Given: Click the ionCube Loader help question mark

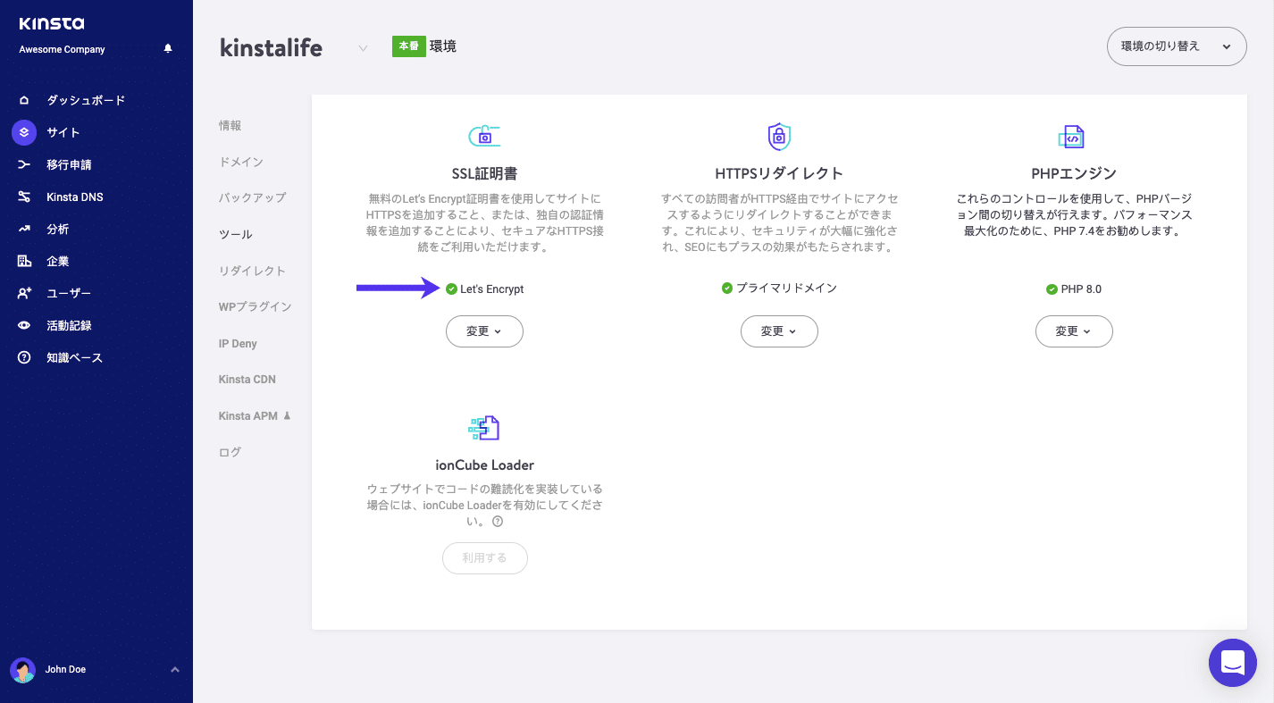Looking at the screenshot, I should [x=498, y=522].
